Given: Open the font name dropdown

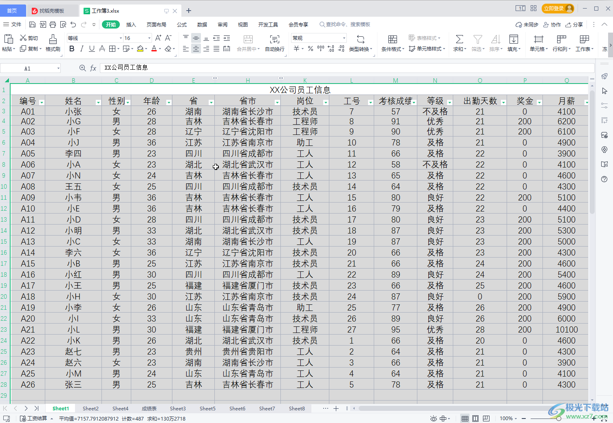Looking at the screenshot, I should click(121, 38).
